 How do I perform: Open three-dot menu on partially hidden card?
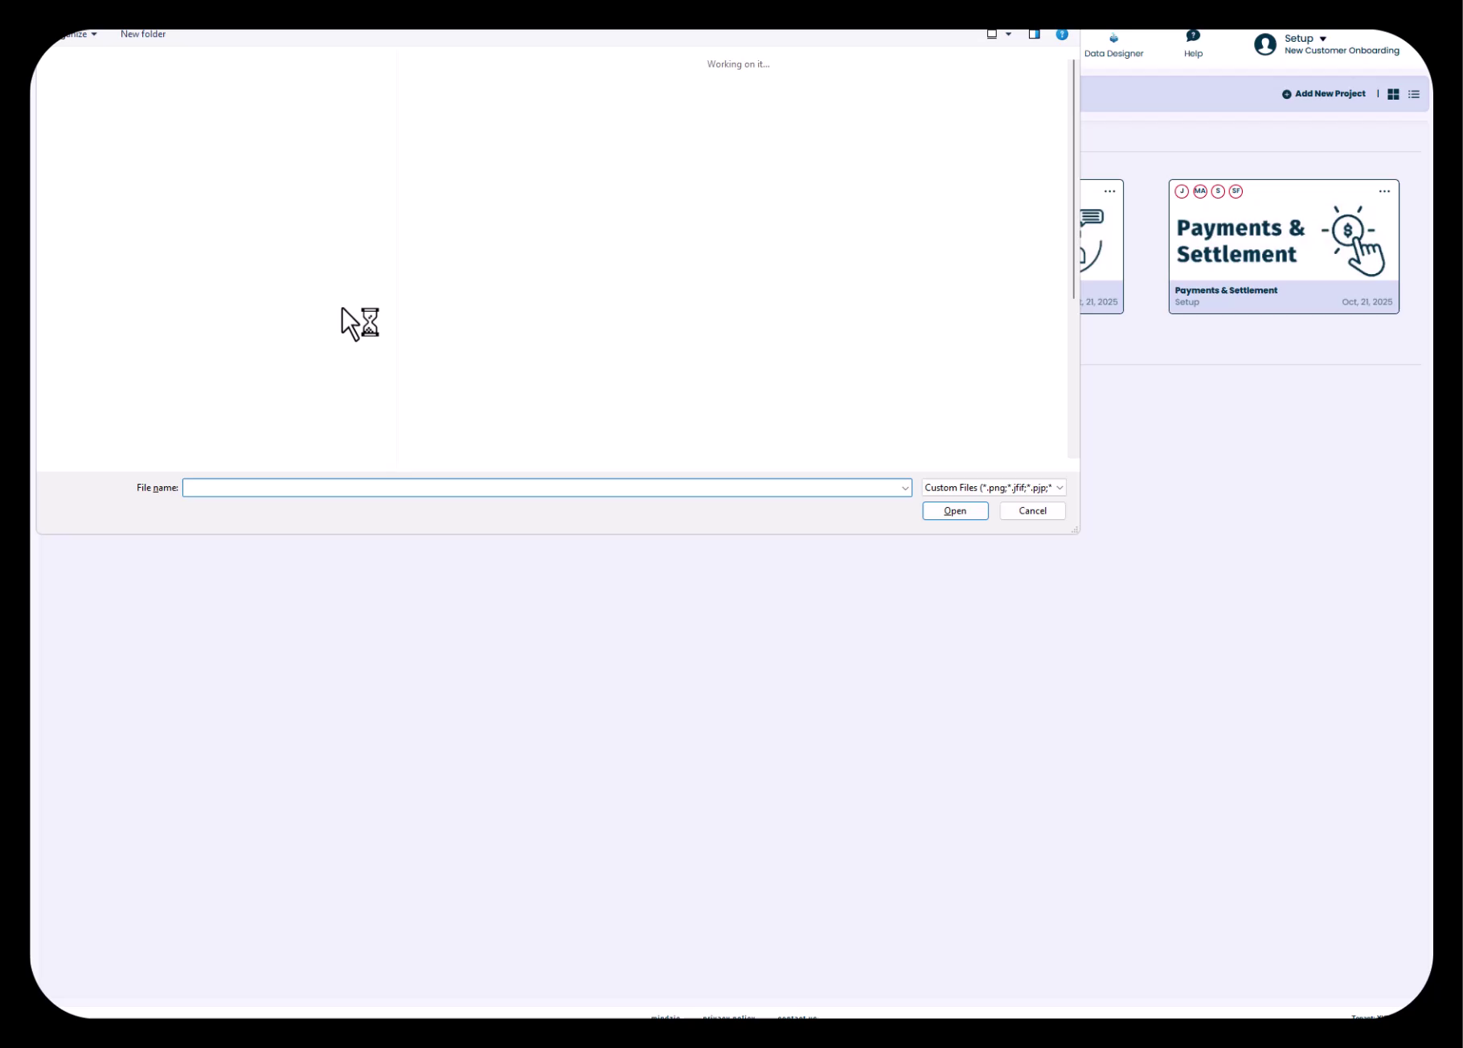tap(1109, 191)
